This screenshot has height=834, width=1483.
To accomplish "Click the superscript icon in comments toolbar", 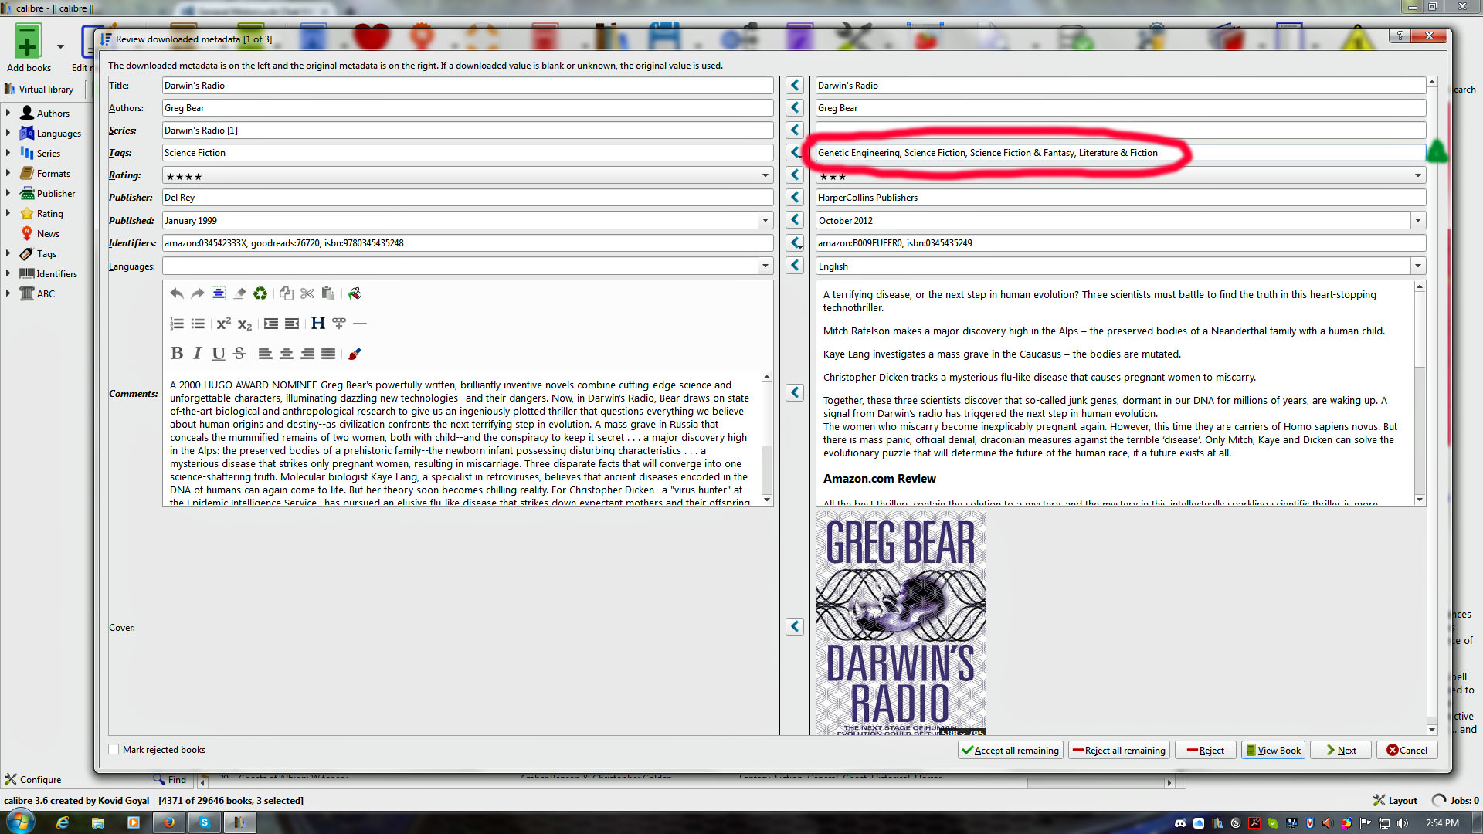I will tap(223, 324).
